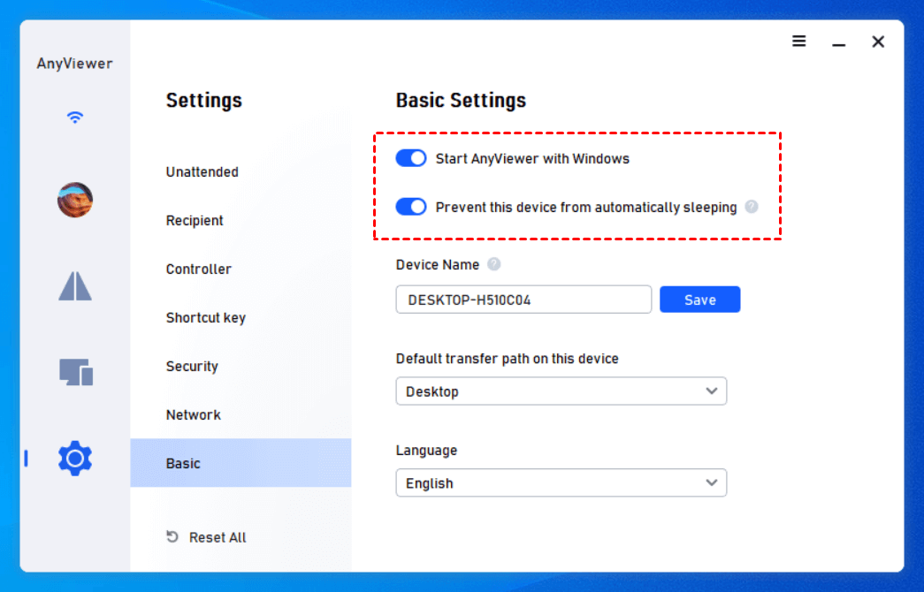Click the Default transfer path label
Viewport: 924px width, 592px height.
[x=508, y=358]
